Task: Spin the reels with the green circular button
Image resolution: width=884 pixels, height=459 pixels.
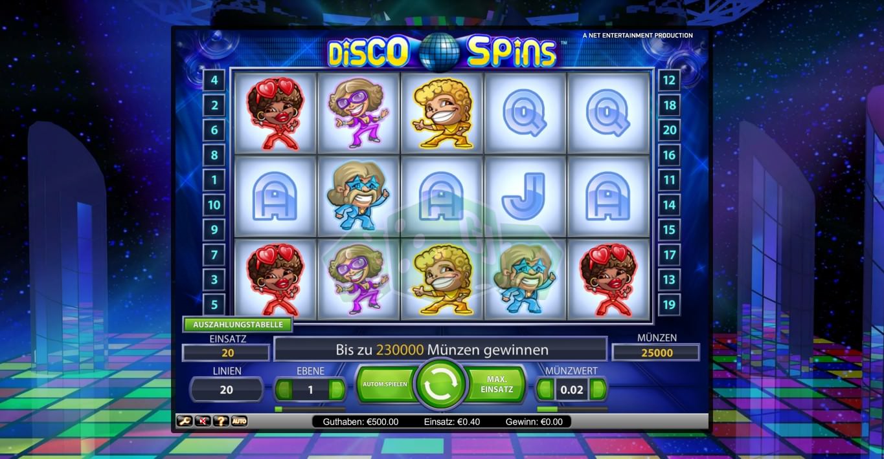Action: pos(441,385)
